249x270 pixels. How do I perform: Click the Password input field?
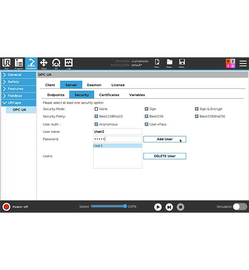pos(117,139)
